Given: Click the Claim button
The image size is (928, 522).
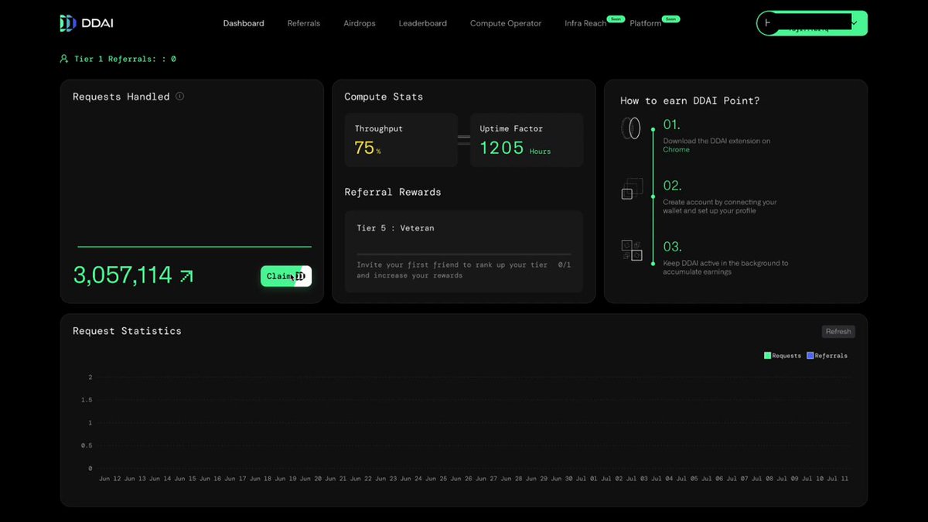Looking at the screenshot, I should coord(286,276).
